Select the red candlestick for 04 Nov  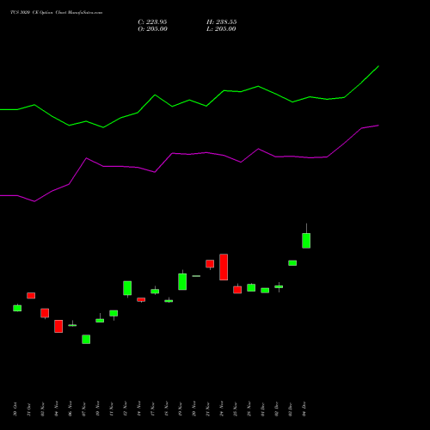[x=58, y=326]
